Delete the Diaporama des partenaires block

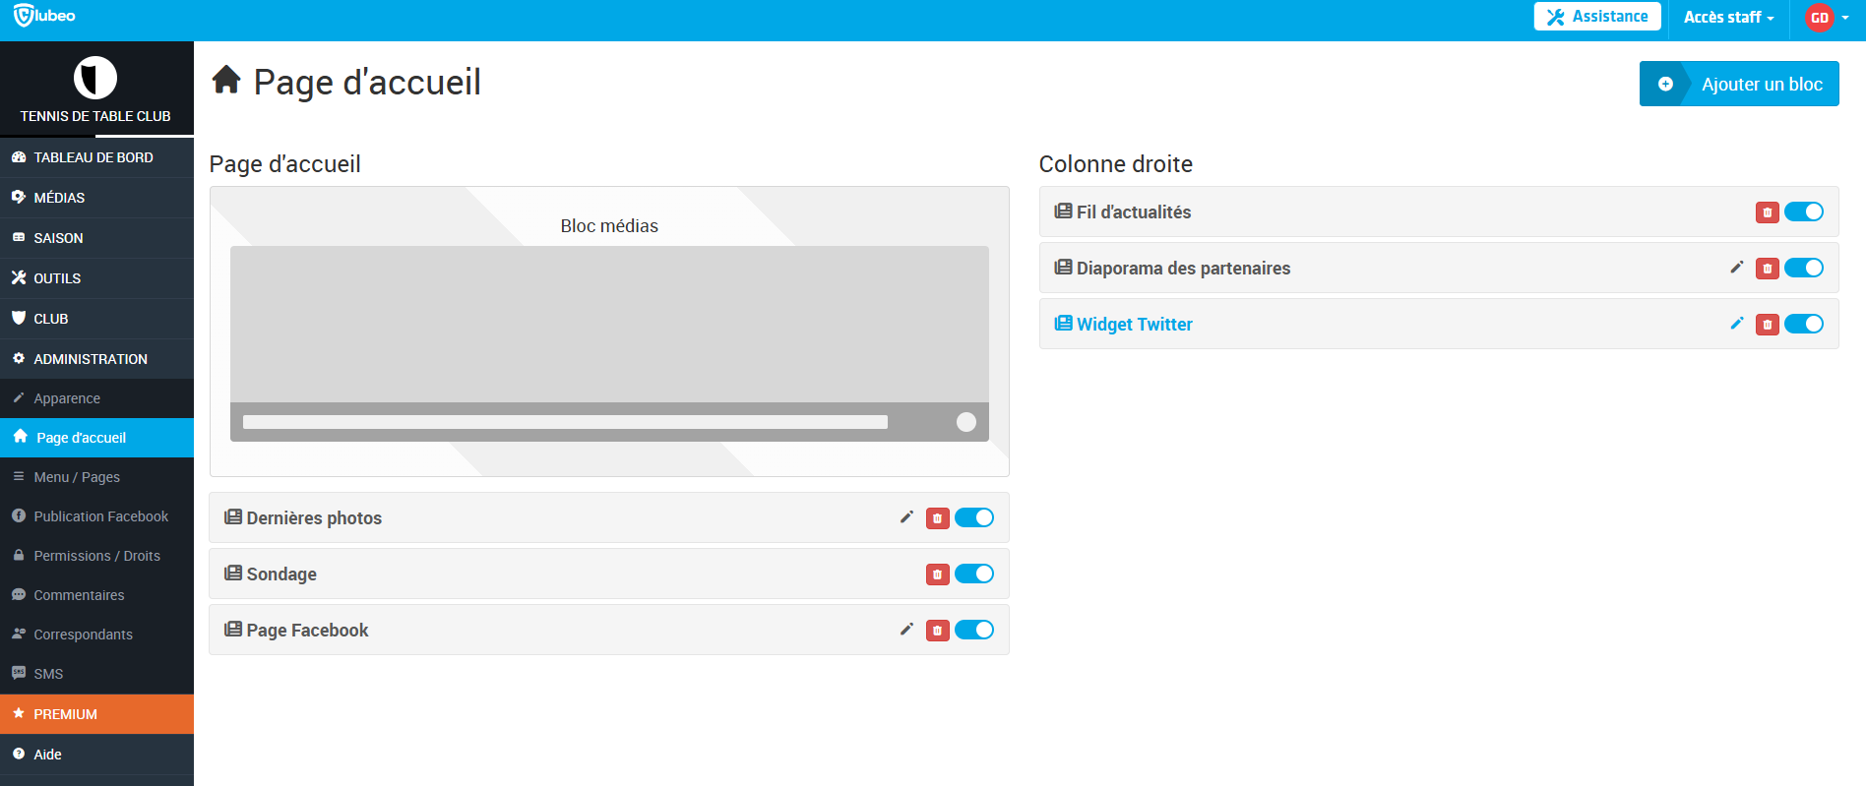1768,269
